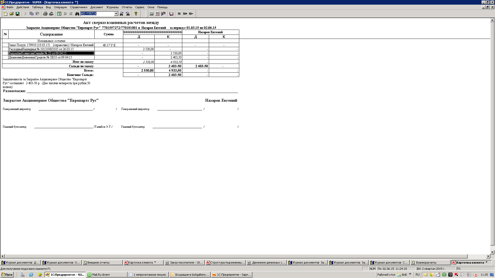This screenshot has width=495, height=278.
Task: Open the calculator toolbar icon
Action: click(x=151, y=14)
